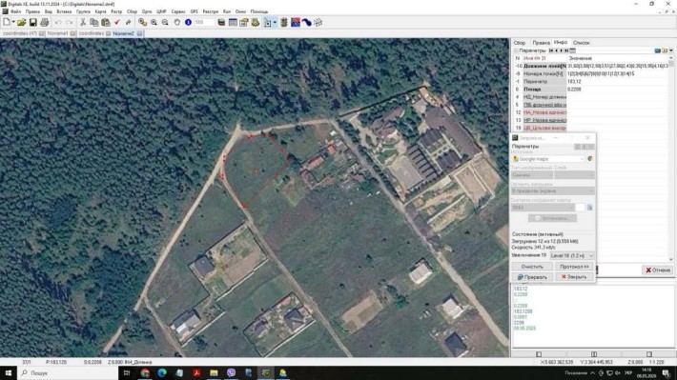Click the blue info circle icon
The height and width of the screenshot is (380, 677).
[188, 23]
